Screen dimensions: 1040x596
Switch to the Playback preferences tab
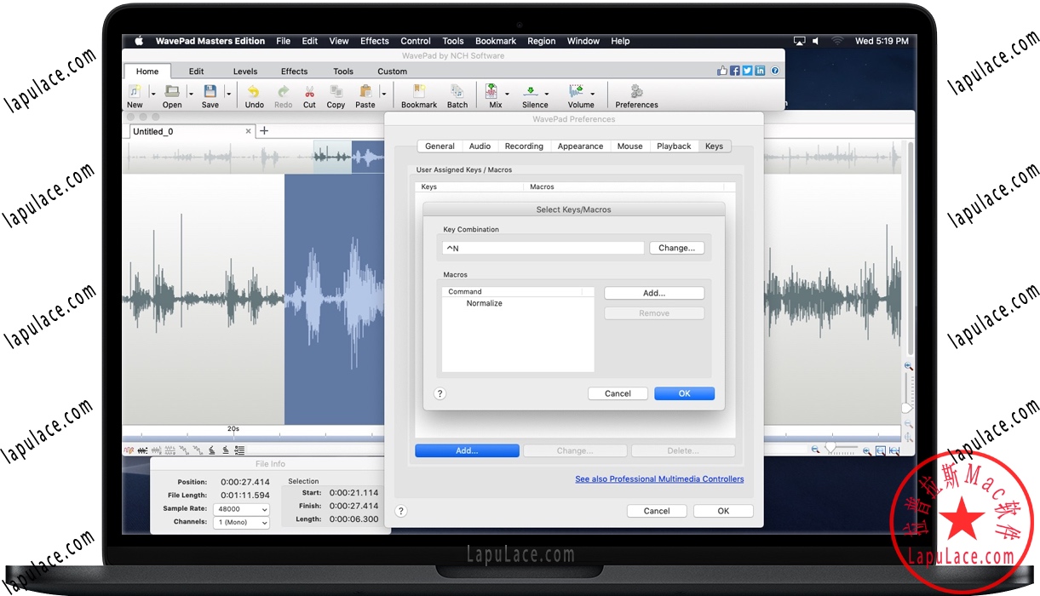click(x=673, y=146)
